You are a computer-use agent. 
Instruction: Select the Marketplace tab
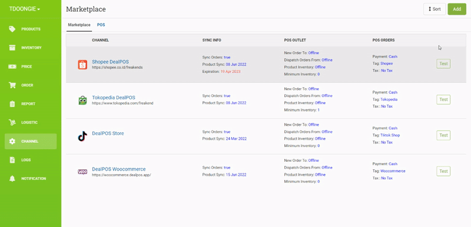79,25
